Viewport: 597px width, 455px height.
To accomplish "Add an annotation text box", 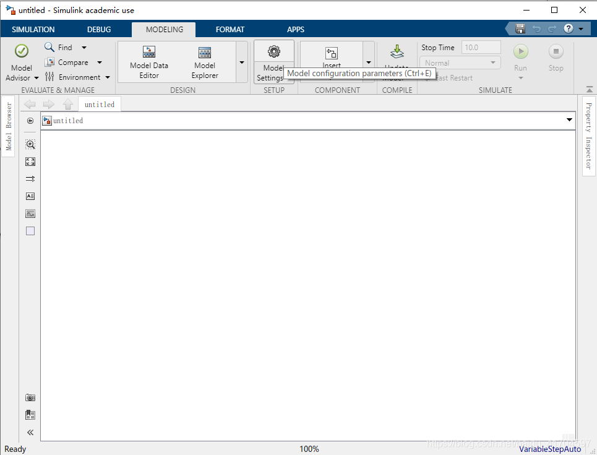I will [x=30, y=196].
